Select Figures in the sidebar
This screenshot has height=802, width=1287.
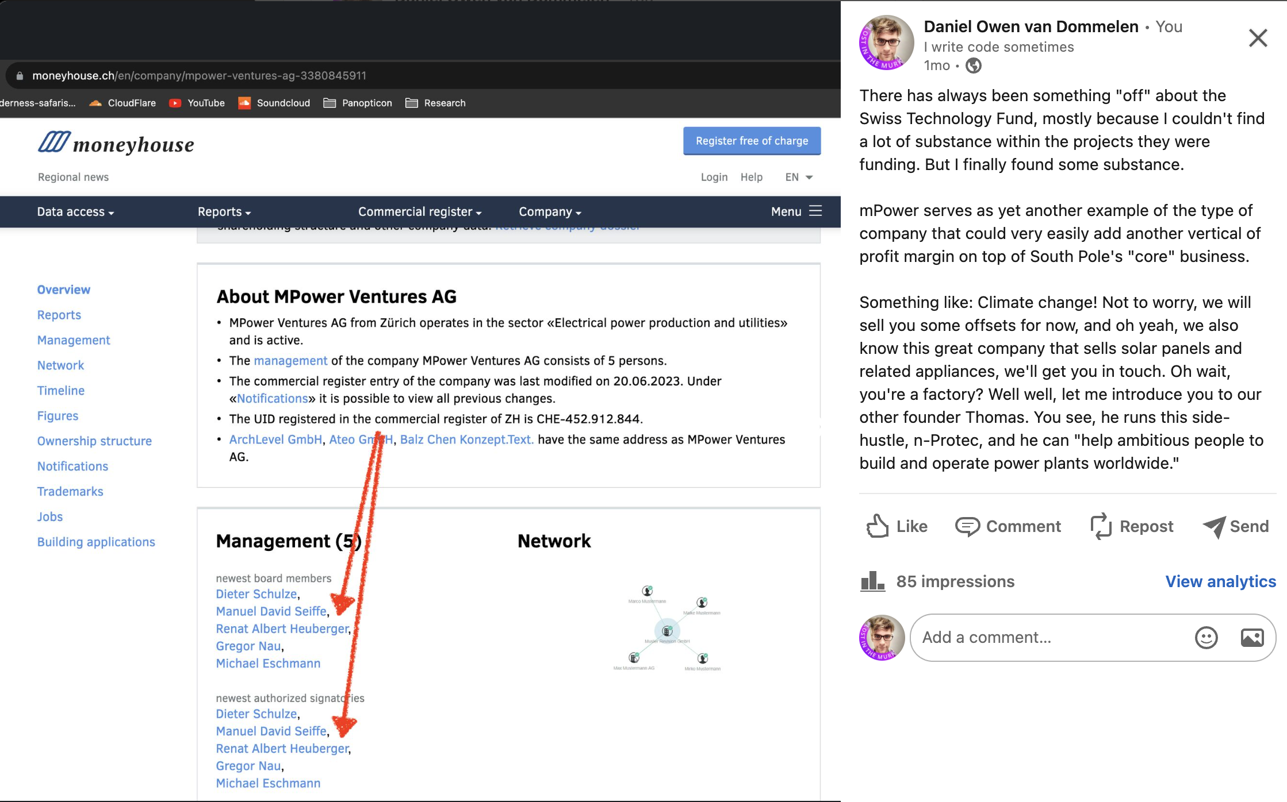58,416
